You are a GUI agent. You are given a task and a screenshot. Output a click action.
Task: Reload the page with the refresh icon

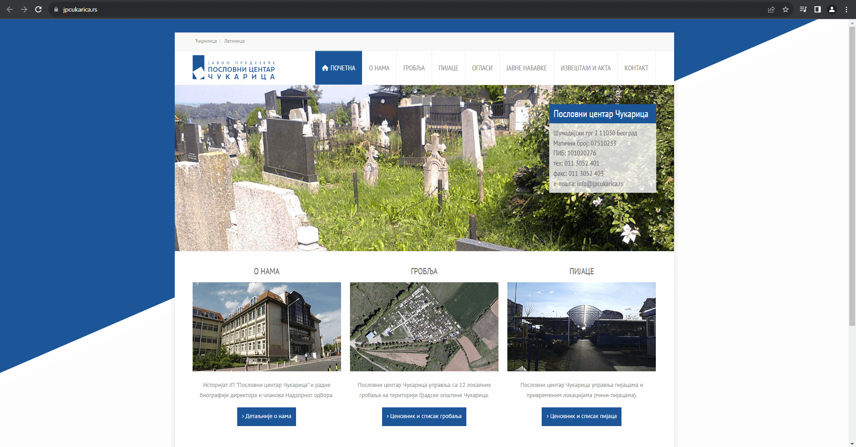(38, 9)
